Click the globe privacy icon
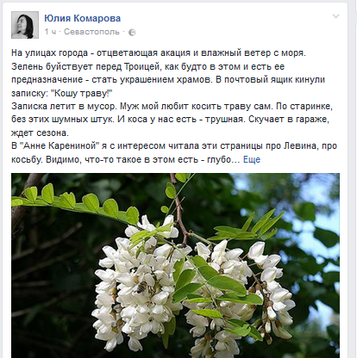Image resolution: width=357 pixels, height=358 pixels. 132,33
